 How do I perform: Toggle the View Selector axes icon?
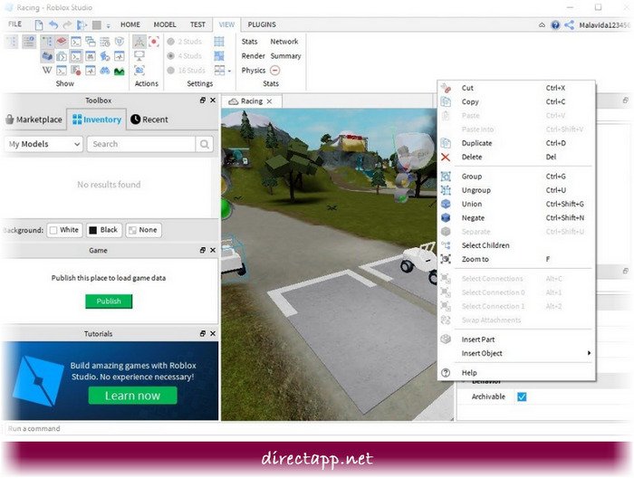pos(139,42)
